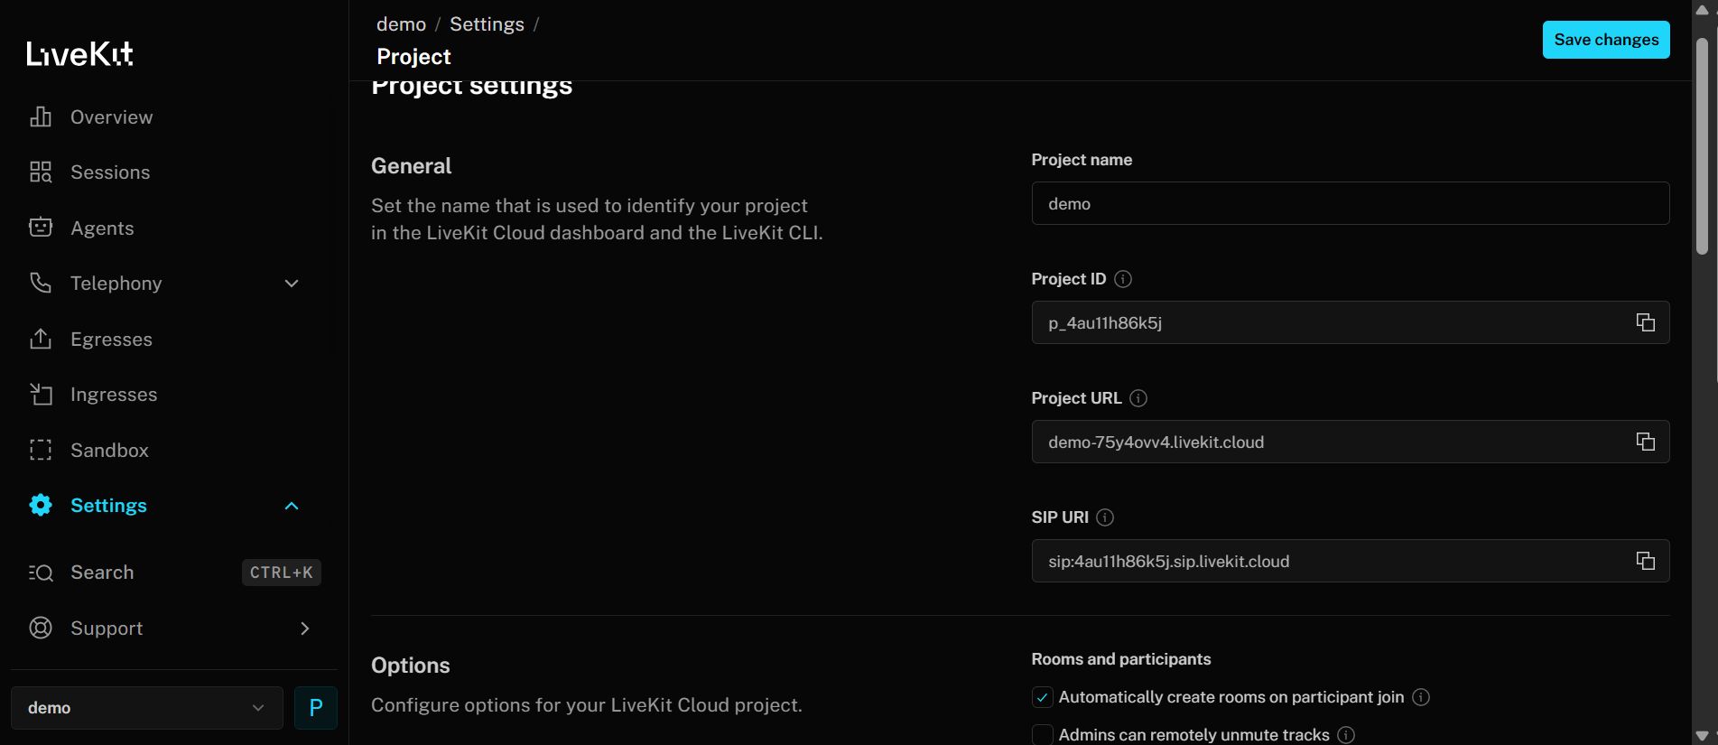1718x745 pixels.
Task: View the Project URL info tooltip icon
Action: [1138, 397]
